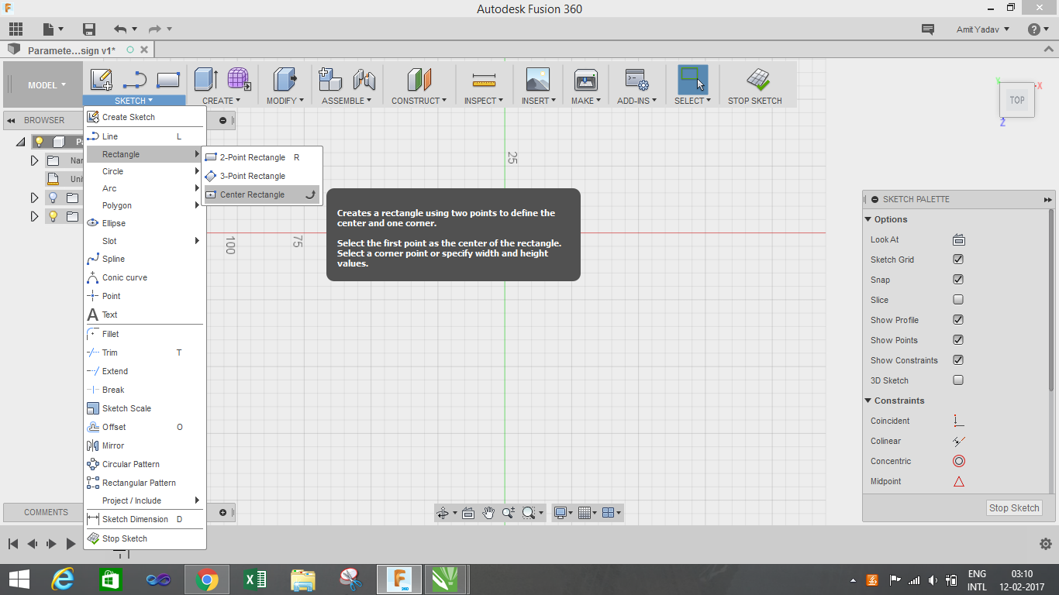Open the CONSTRUCT dropdown menu

point(419,101)
